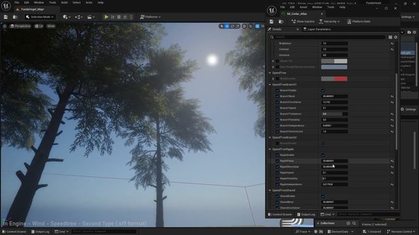Click the Browse content icon beside the Save icon

tap(15, 17)
